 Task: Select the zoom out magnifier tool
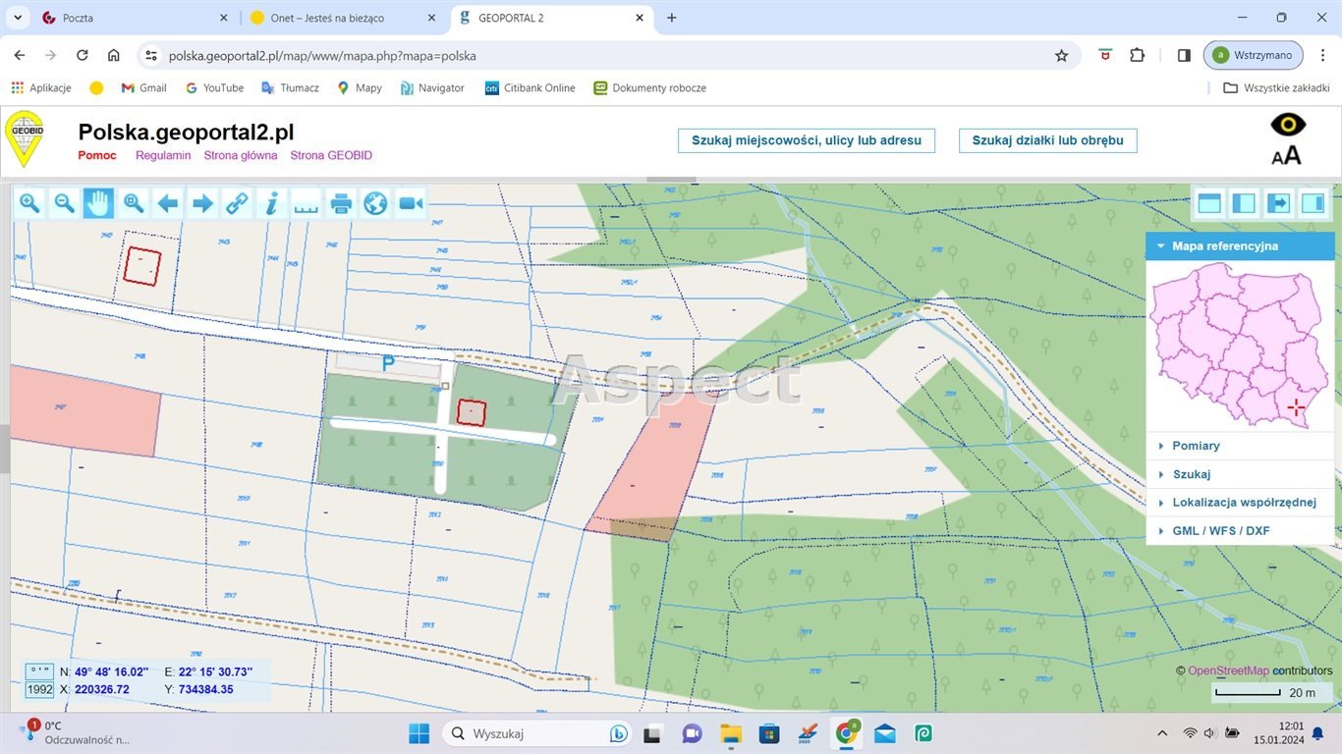[x=64, y=203]
